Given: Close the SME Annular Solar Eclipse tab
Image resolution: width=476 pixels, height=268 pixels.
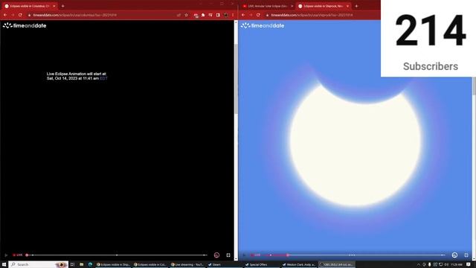Looking at the screenshot, I should pos(292,6).
